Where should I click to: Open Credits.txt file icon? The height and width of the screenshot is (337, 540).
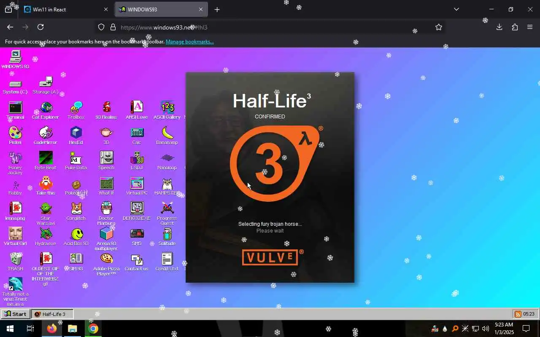click(x=167, y=262)
